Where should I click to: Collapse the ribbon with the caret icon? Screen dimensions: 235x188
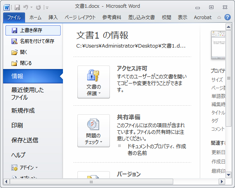tap(219, 18)
